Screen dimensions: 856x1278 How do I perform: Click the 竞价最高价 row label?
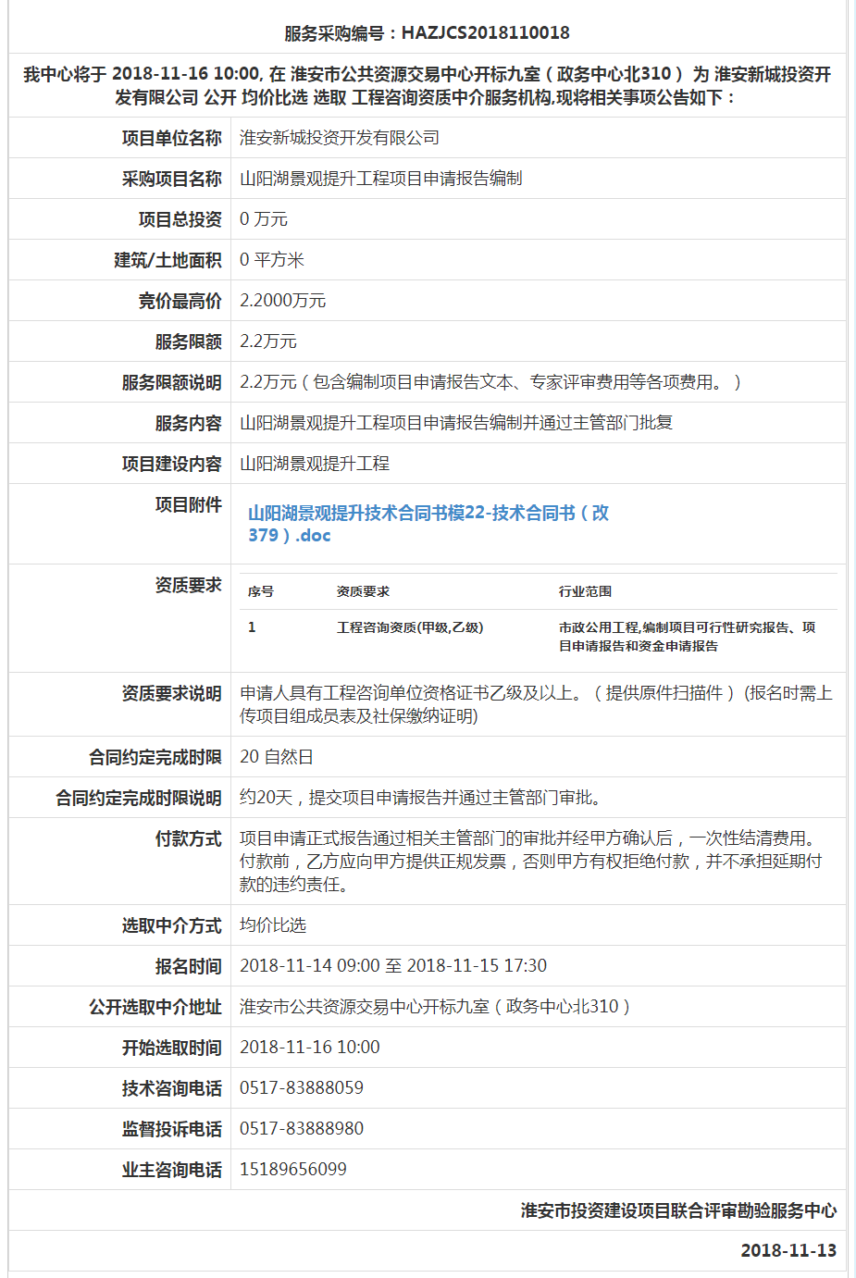pos(180,301)
